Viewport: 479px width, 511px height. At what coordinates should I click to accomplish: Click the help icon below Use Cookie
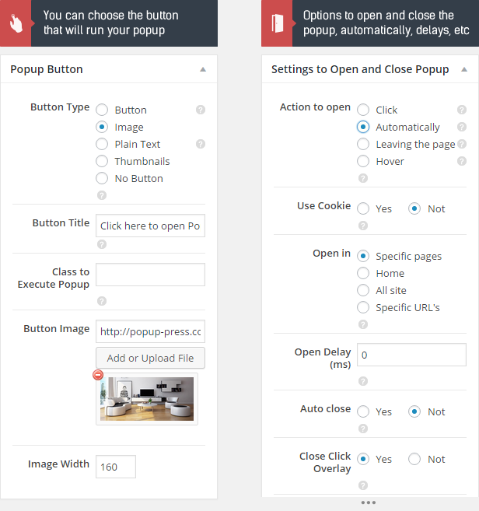point(363,226)
